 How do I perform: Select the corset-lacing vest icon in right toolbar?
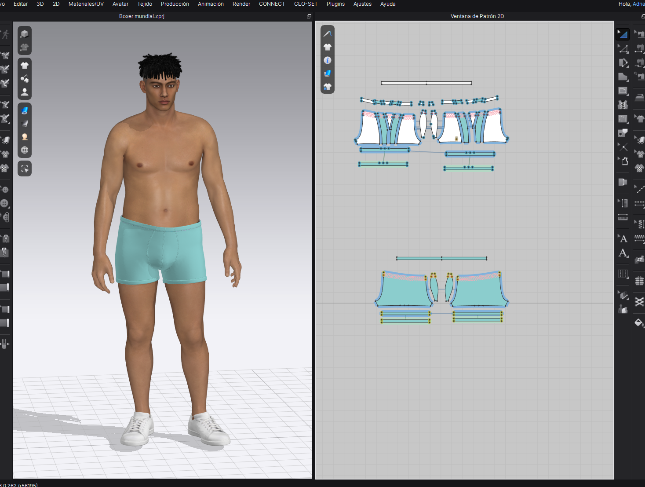point(623,105)
